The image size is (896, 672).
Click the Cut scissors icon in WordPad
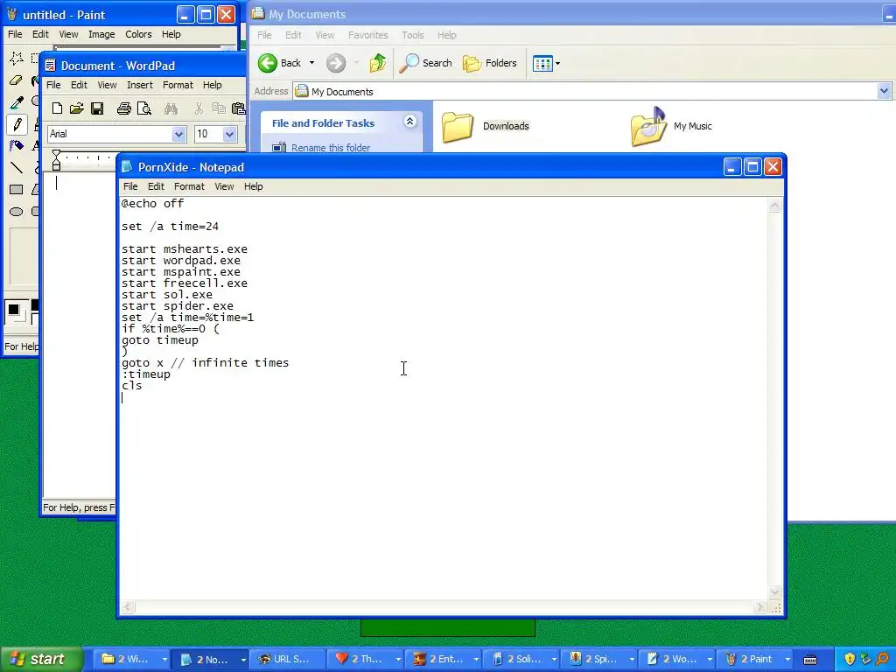199,108
